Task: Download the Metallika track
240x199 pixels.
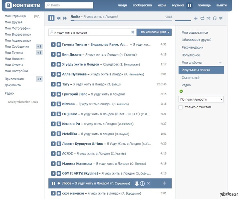Action: pos(59,134)
